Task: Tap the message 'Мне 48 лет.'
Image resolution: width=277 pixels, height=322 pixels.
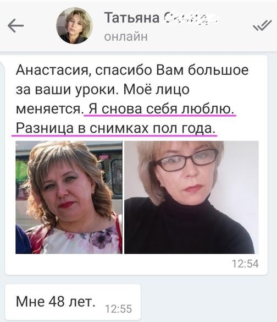Action: pyautogui.click(x=56, y=302)
